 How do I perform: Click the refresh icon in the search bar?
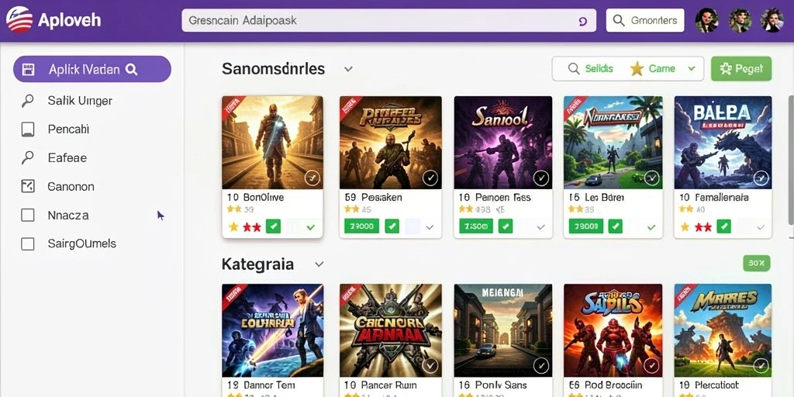(582, 21)
